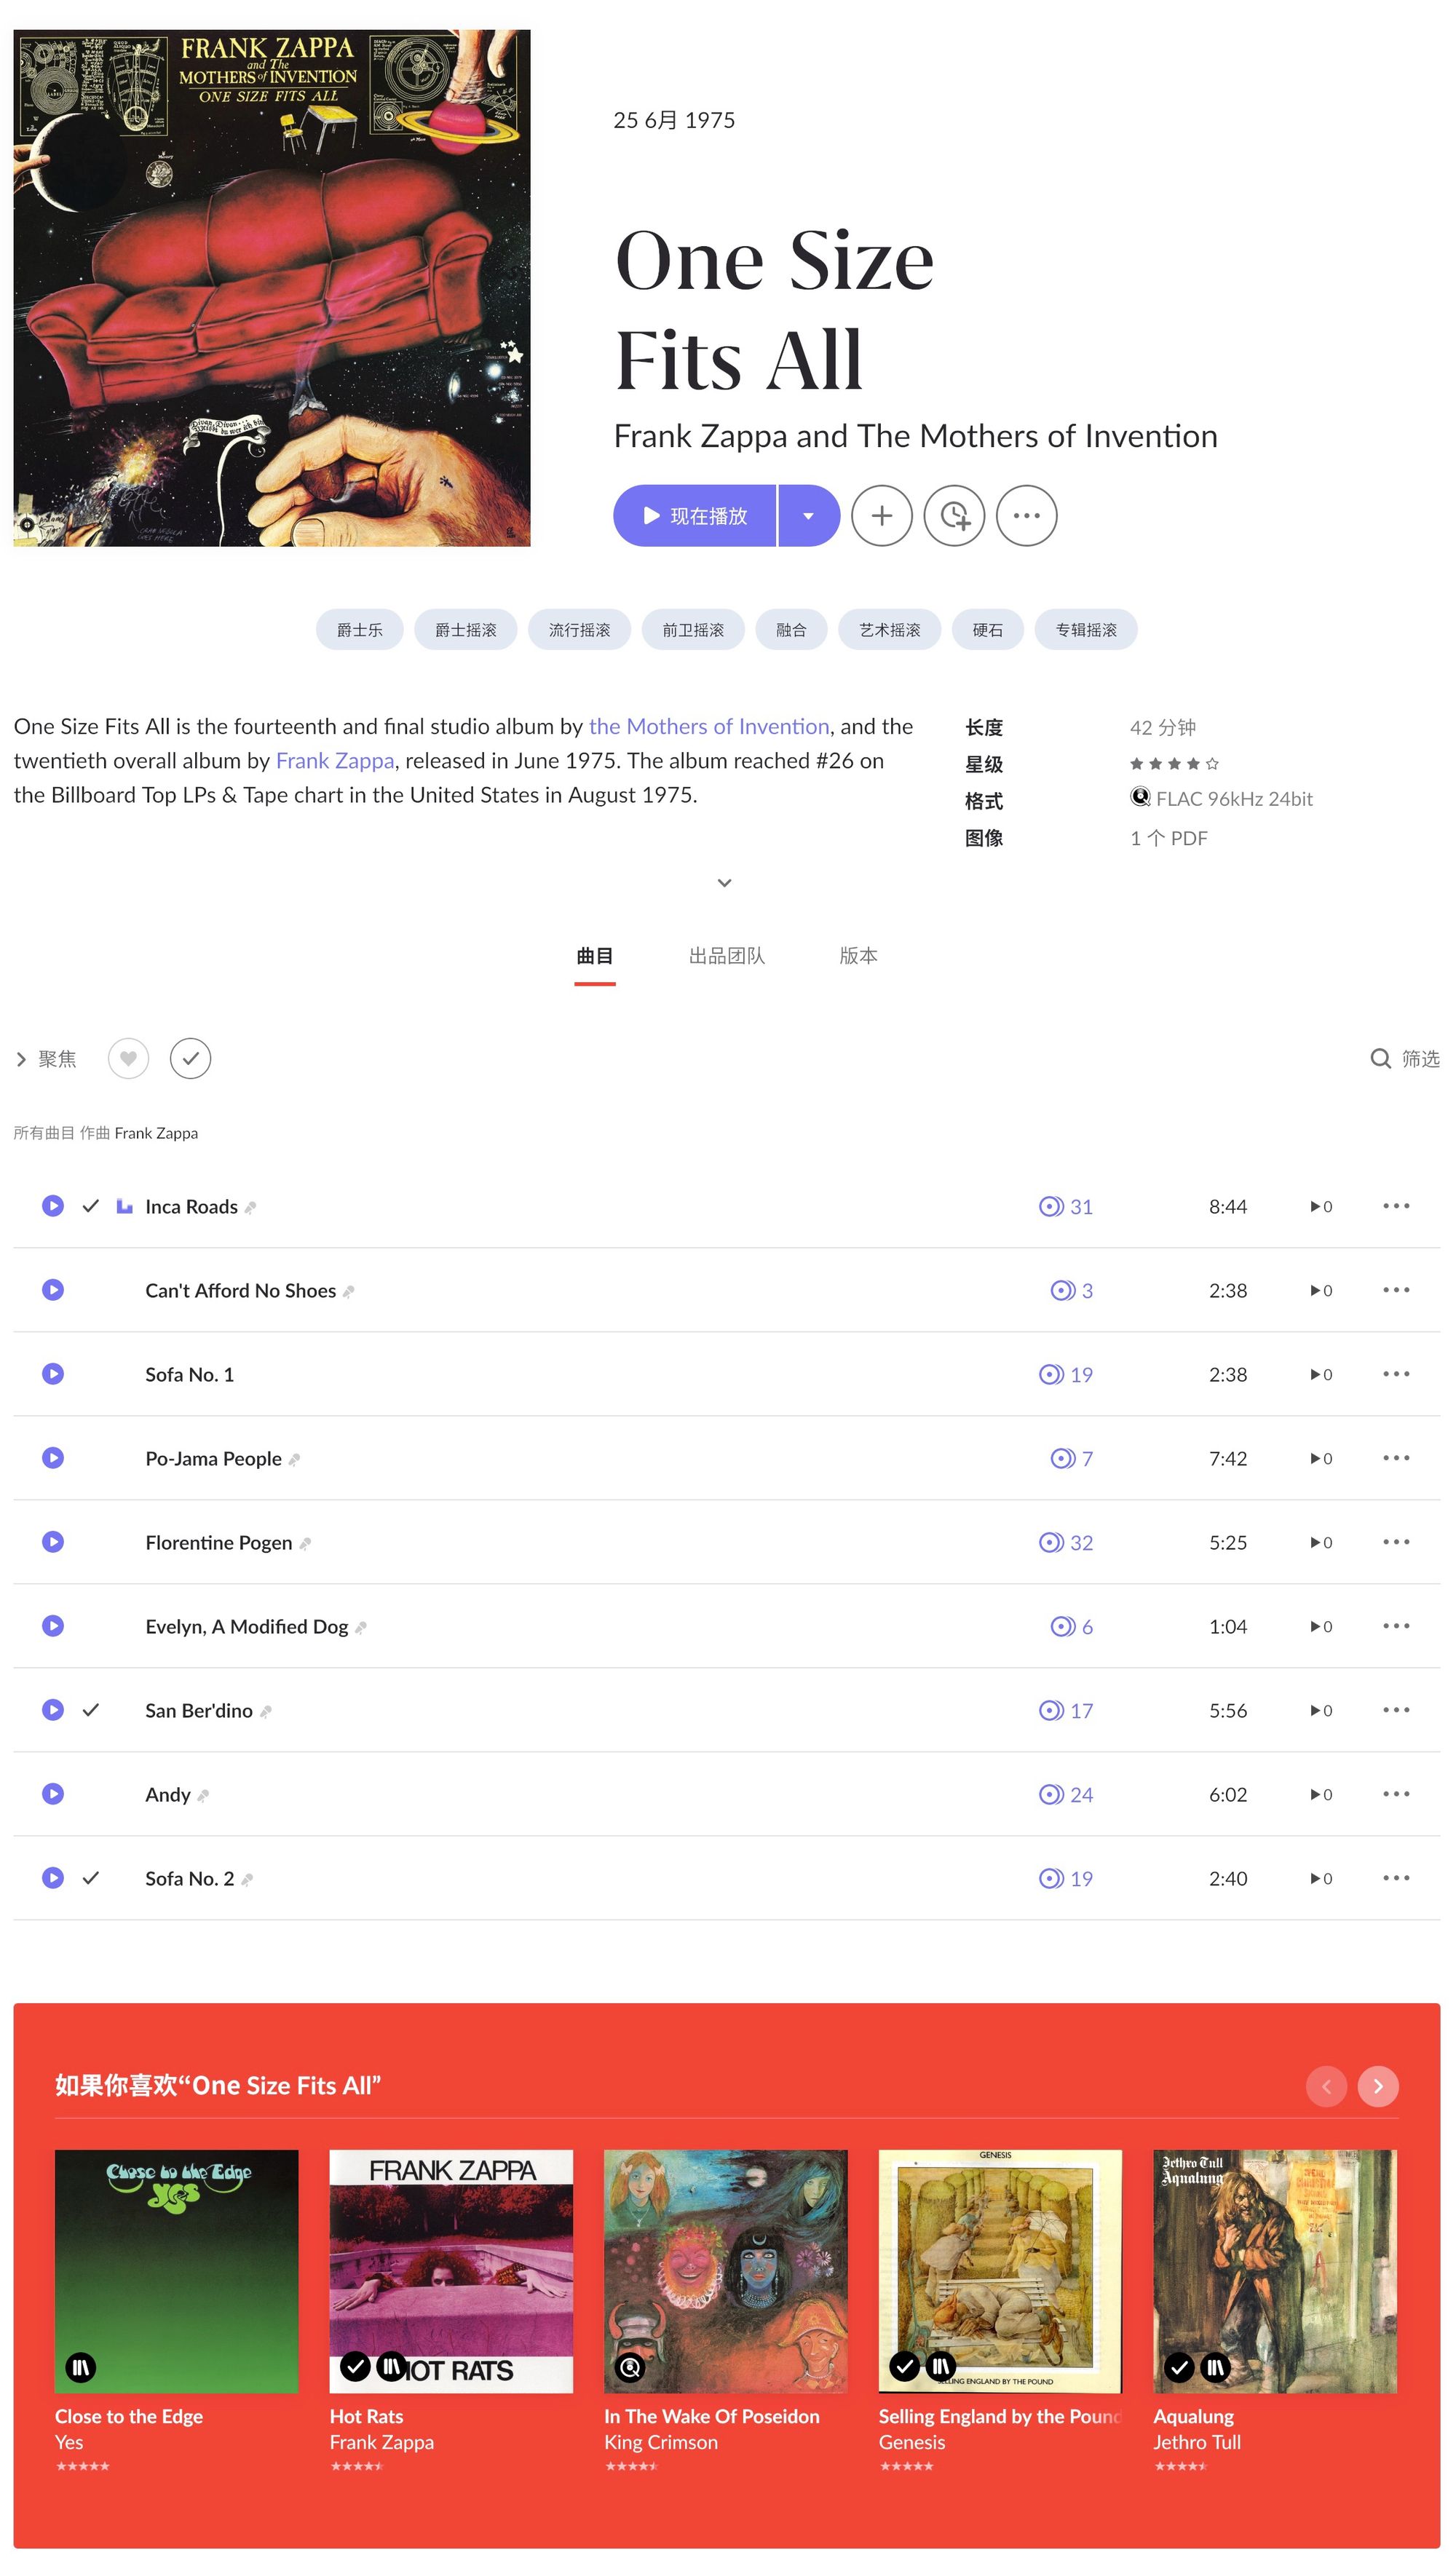The width and height of the screenshot is (1456, 2566).
Task: Show 31 performances of Inca Roads
Action: click(x=1066, y=1206)
